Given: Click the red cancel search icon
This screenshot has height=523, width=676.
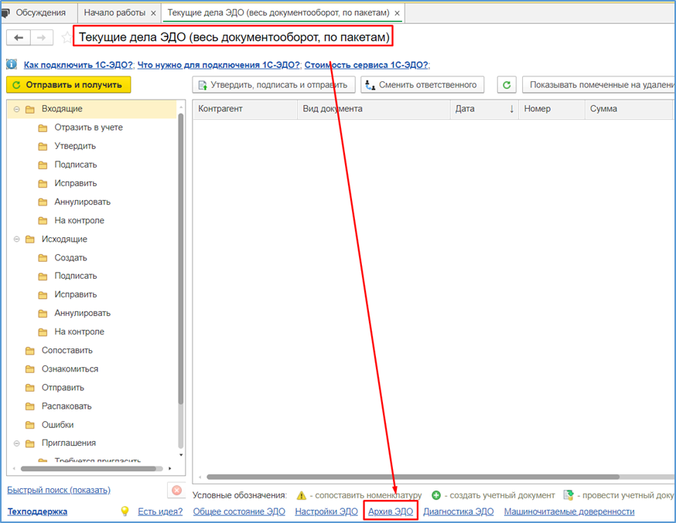Looking at the screenshot, I should pyautogui.click(x=177, y=491).
